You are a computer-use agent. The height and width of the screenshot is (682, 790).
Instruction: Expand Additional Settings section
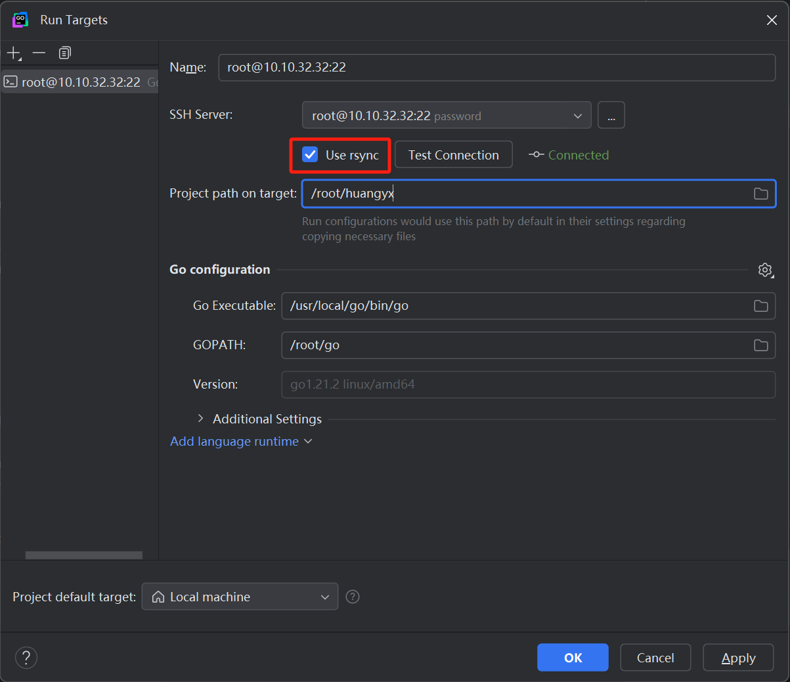201,419
